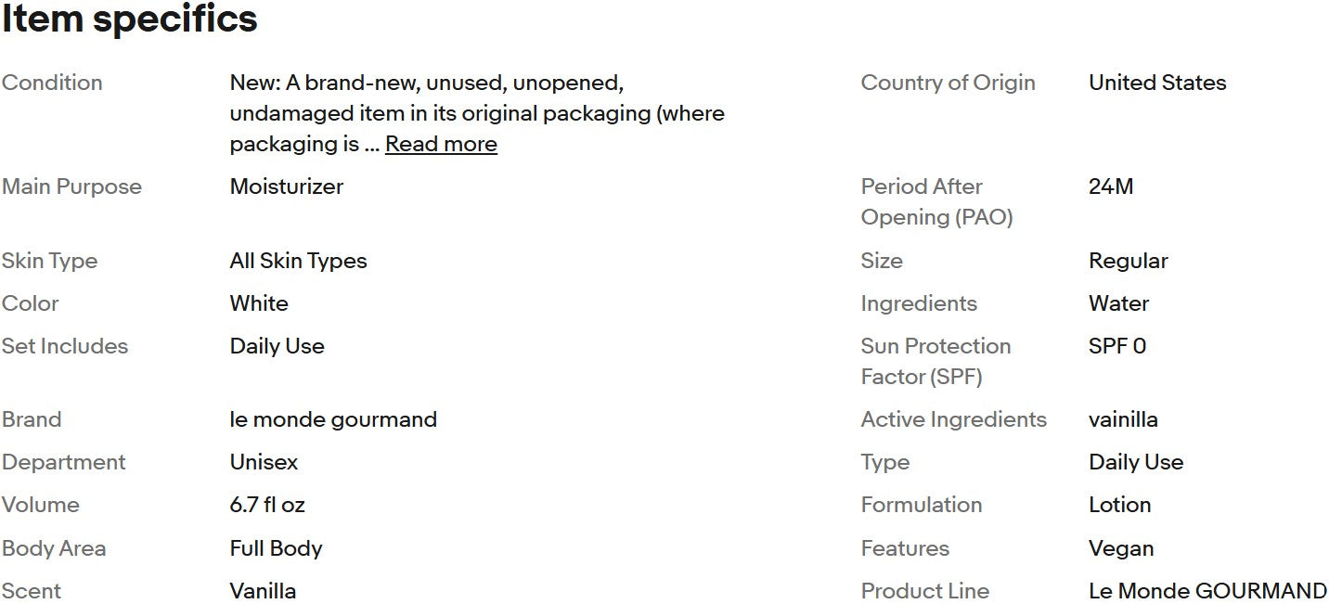The width and height of the screenshot is (1329, 604).
Task: Click the Moisturizer value for Main Purpose
Action: pos(286,186)
